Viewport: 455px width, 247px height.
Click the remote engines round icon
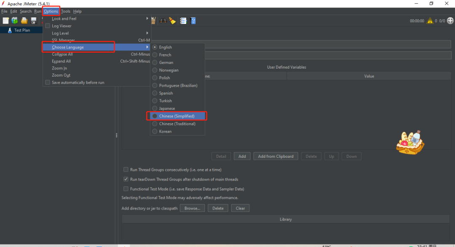click(450, 21)
